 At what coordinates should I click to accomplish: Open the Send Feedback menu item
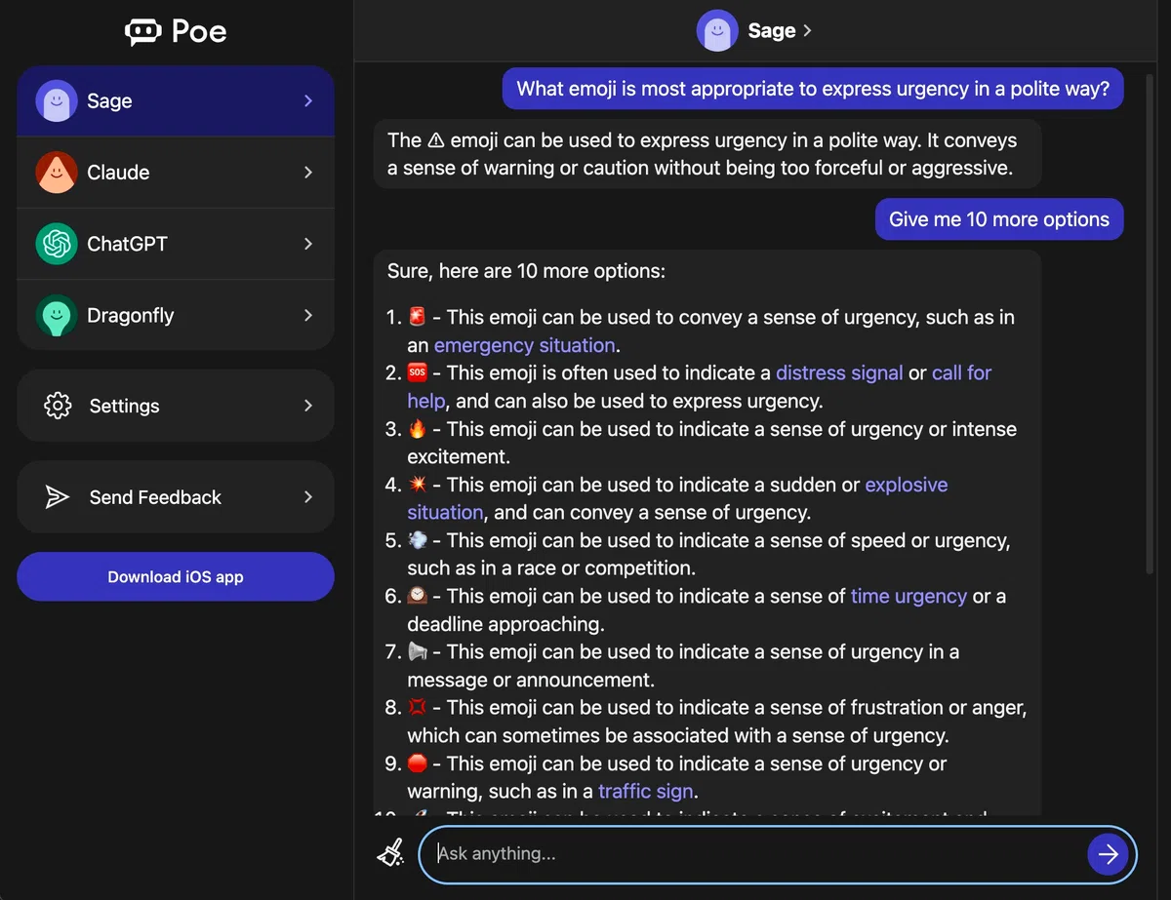(176, 497)
